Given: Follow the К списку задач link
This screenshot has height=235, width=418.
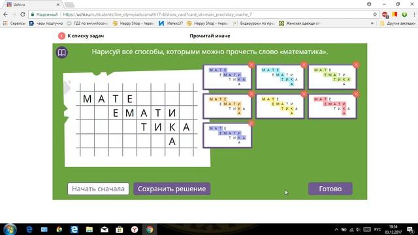Looking at the screenshot, I should 86,36.
